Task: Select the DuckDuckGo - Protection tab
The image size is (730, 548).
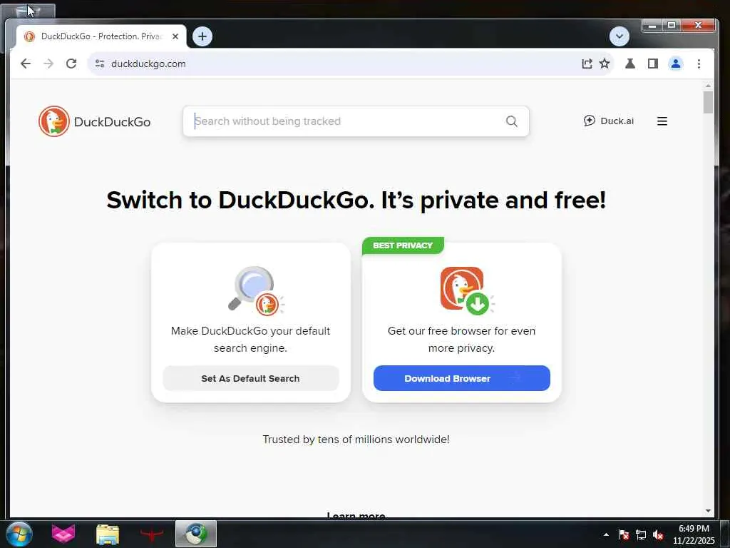Action: tap(101, 36)
